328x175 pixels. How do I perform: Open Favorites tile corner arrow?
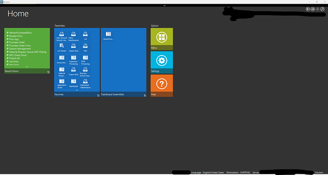tap(98, 96)
